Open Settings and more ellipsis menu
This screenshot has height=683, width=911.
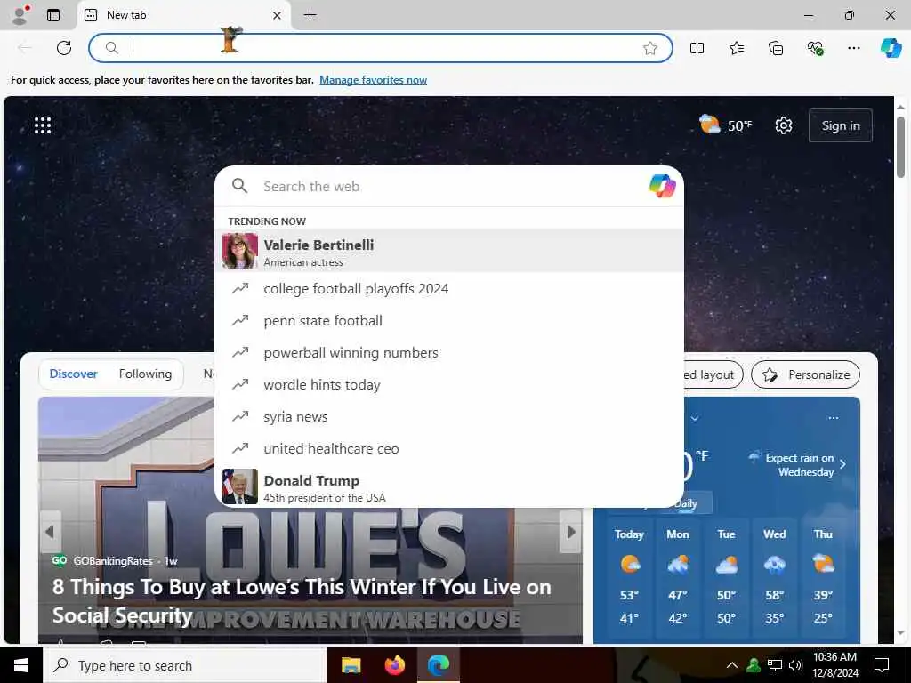[853, 48]
